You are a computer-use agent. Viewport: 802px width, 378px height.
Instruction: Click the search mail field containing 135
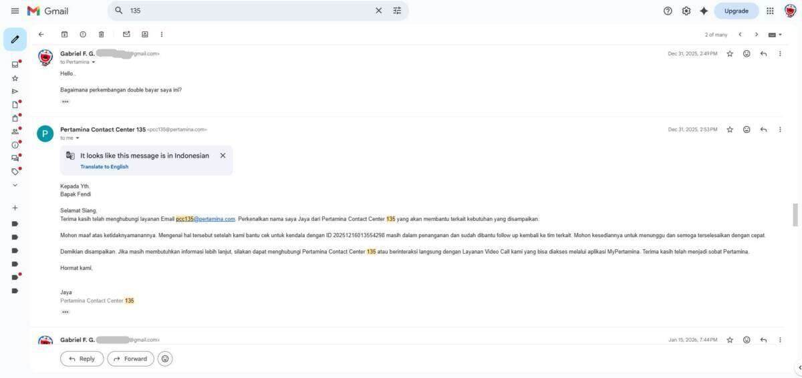click(247, 11)
